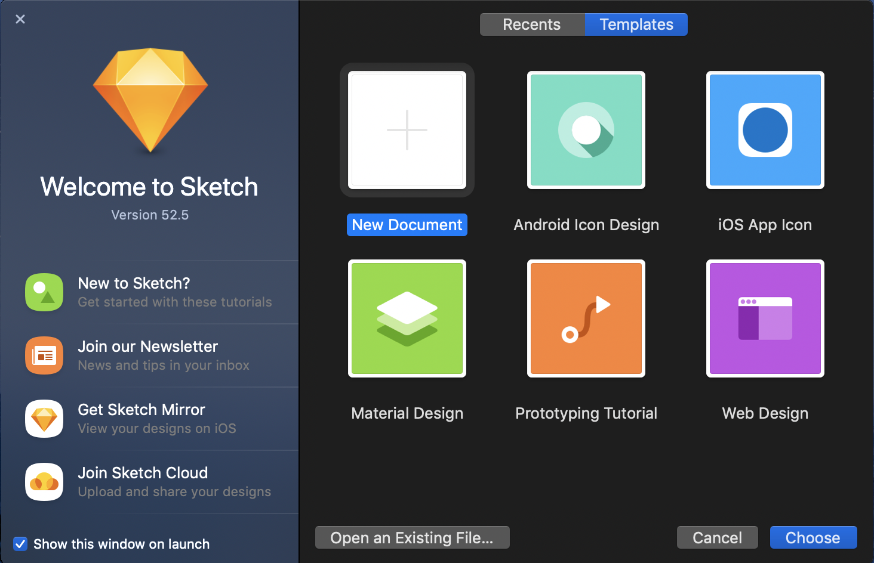Click Upload and share your designs subtitle
The image size is (874, 563).
tap(174, 492)
